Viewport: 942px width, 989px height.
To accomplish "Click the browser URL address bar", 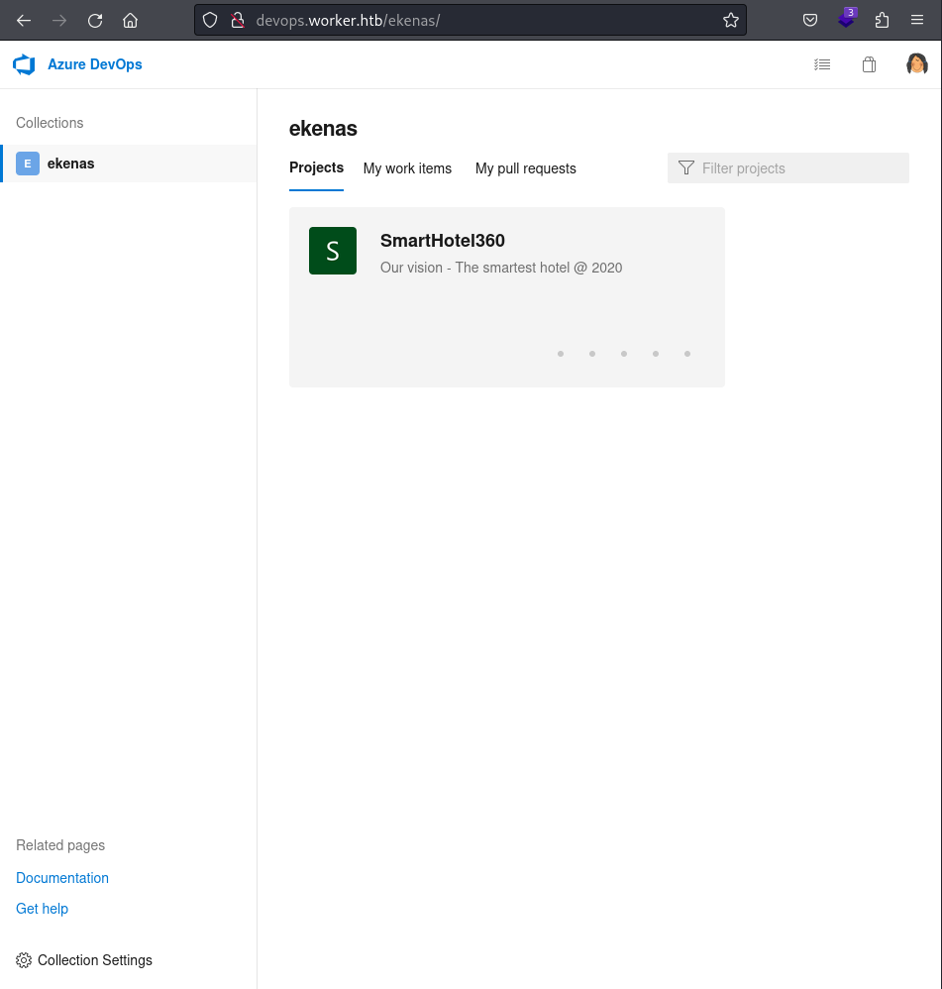I will click(x=471, y=20).
